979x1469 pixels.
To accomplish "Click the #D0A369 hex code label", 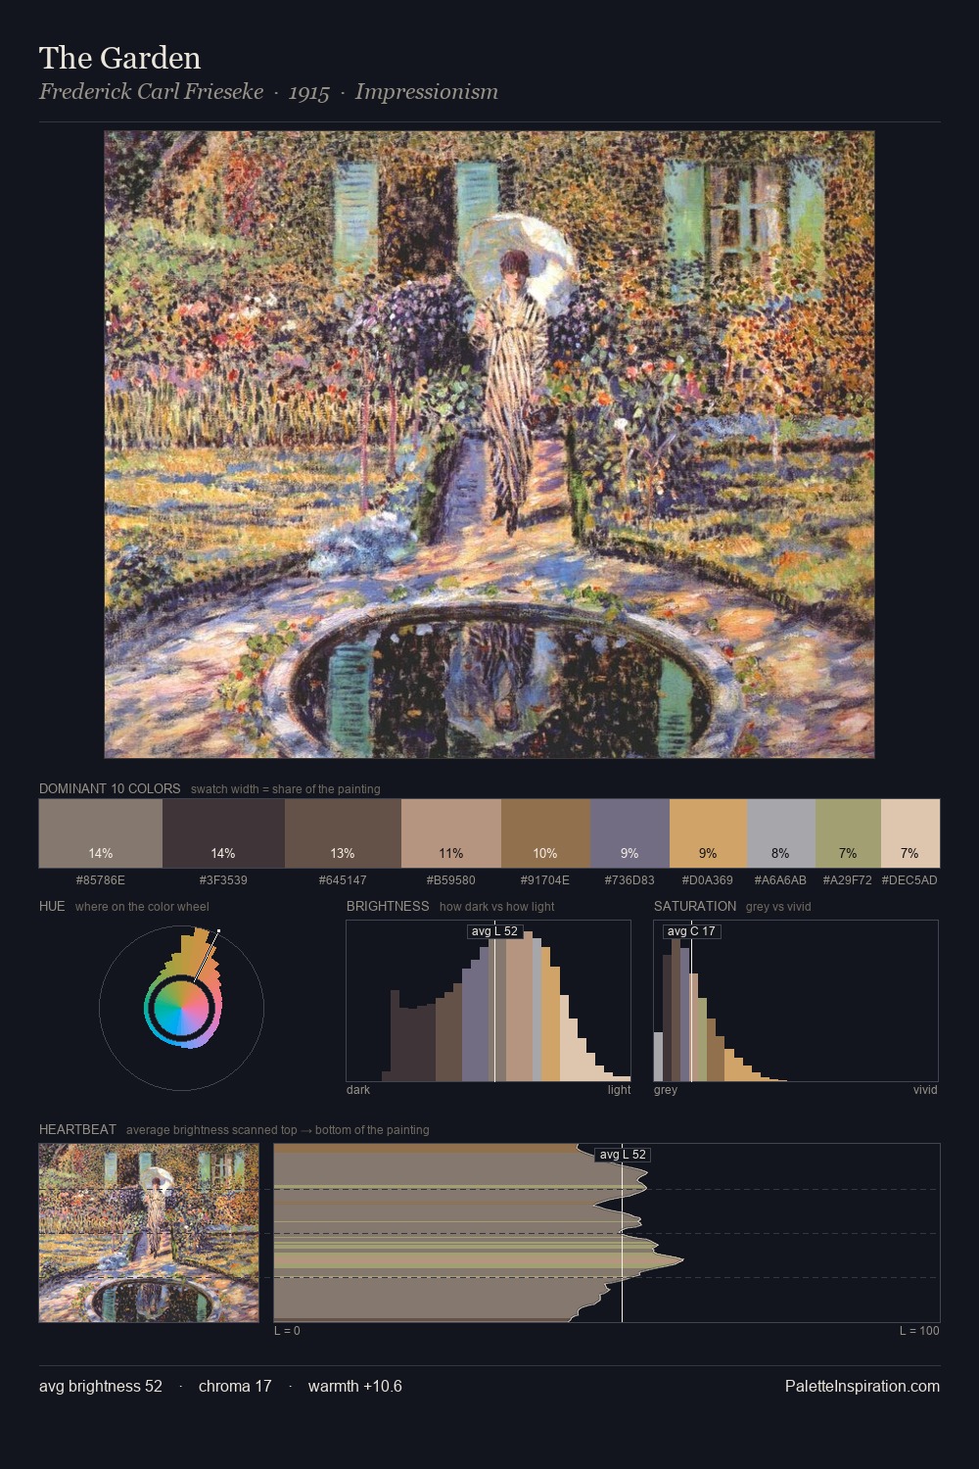I will coord(708,879).
